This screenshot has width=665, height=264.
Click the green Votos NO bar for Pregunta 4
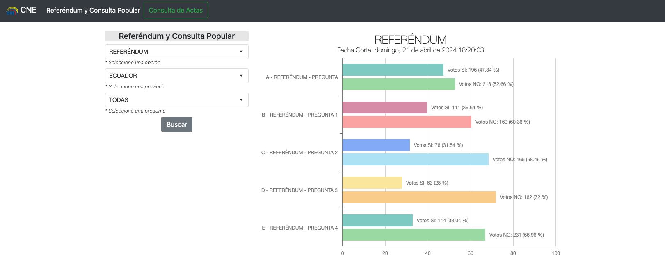(414, 235)
